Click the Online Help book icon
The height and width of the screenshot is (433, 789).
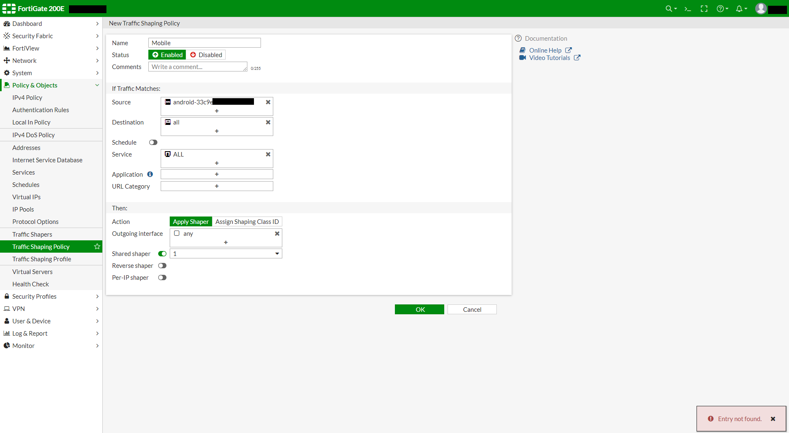(x=523, y=50)
